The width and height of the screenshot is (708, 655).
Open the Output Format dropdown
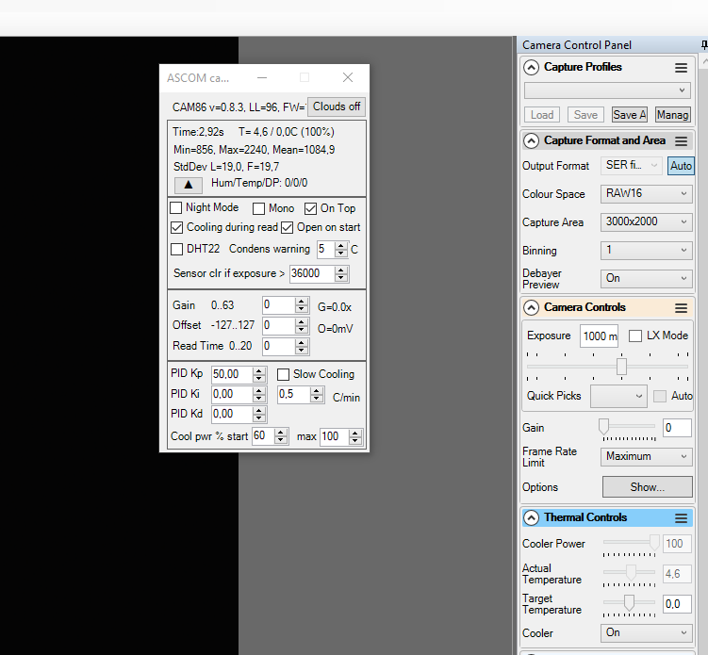click(632, 166)
